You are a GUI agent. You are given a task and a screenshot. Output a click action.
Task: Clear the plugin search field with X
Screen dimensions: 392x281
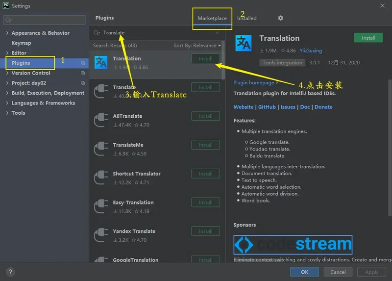click(x=218, y=33)
